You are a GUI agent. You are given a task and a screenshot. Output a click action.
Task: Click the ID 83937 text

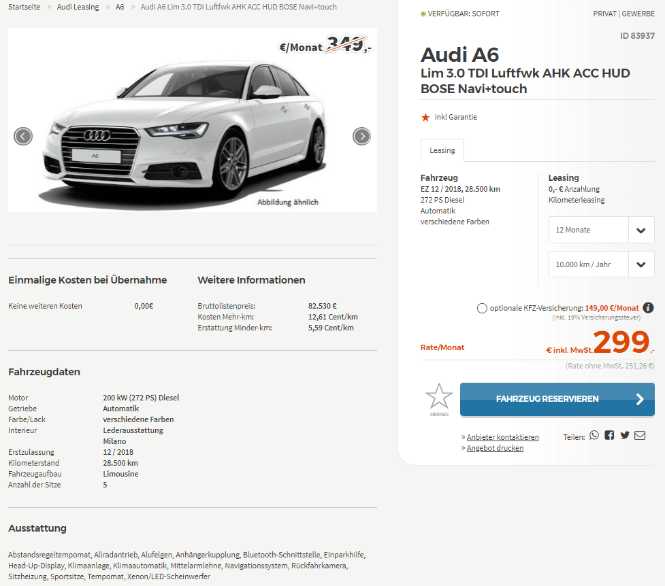click(637, 35)
